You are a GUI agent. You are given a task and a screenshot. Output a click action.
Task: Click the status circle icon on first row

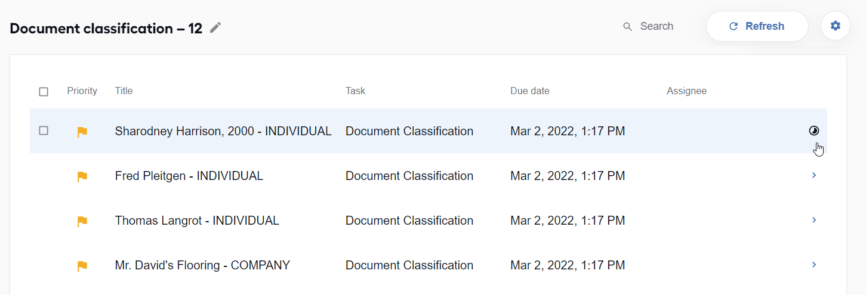[814, 131]
